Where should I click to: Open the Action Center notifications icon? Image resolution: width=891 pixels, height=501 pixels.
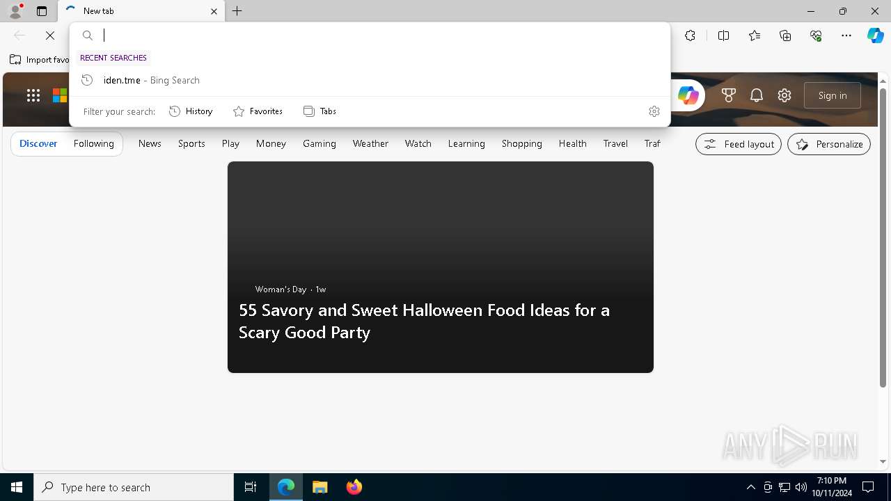click(x=868, y=487)
